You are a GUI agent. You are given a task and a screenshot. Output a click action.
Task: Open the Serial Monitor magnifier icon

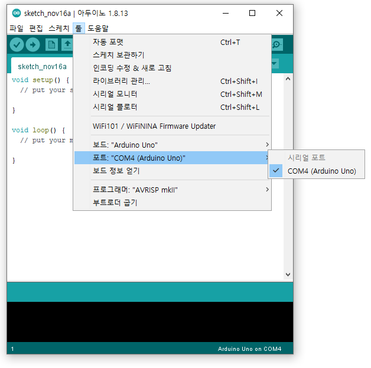[x=277, y=44]
